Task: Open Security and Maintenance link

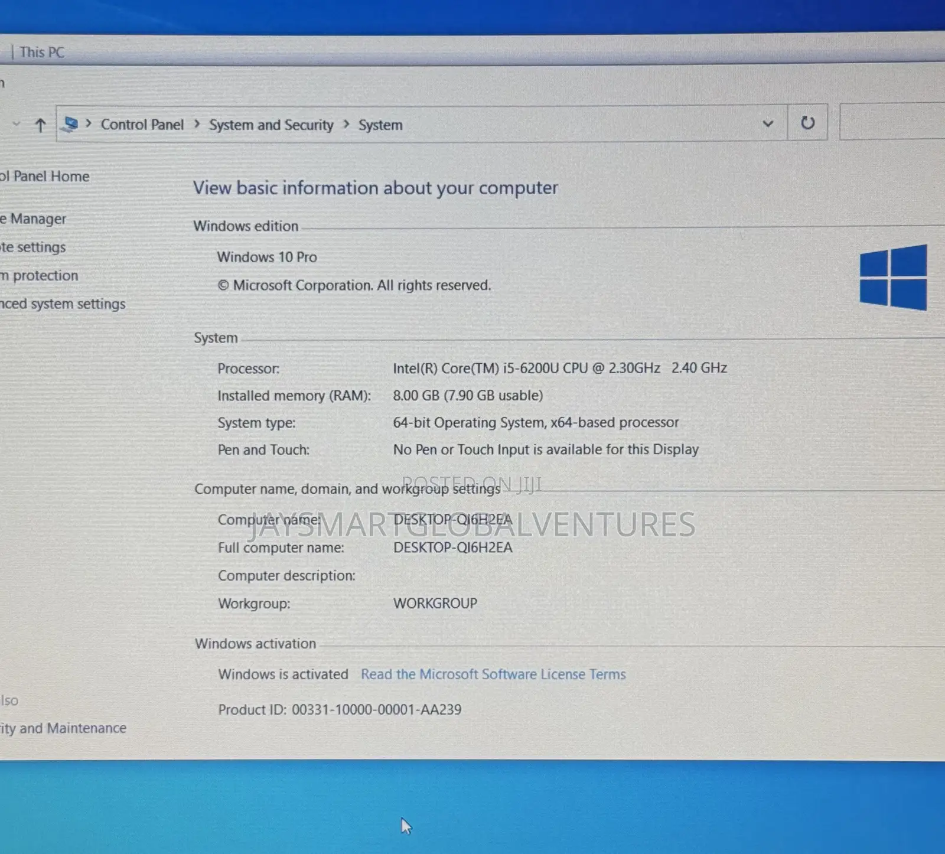Action: click(x=63, y=728)
